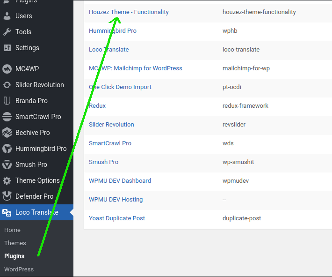Click the Tools wrench icon

(x=7, y=32)
